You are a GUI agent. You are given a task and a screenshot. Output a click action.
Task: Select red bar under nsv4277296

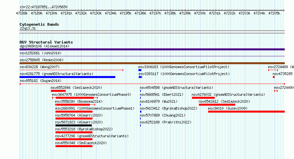(x=74, y=139)
